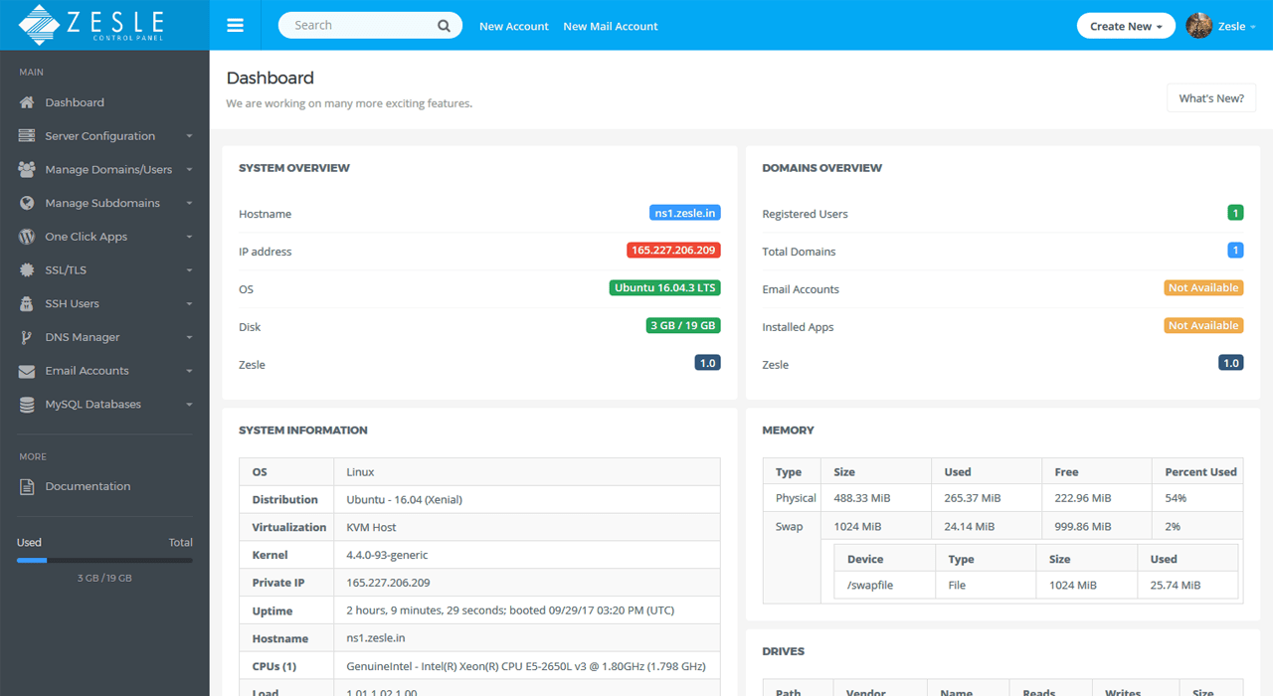Expand the SSL/TLS submenu arrow
1273x696 pixels.
click(189, 270)
